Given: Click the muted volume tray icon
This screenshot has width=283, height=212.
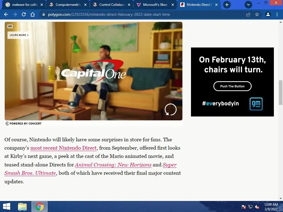Looking at the screenshot, I should 257,206.
